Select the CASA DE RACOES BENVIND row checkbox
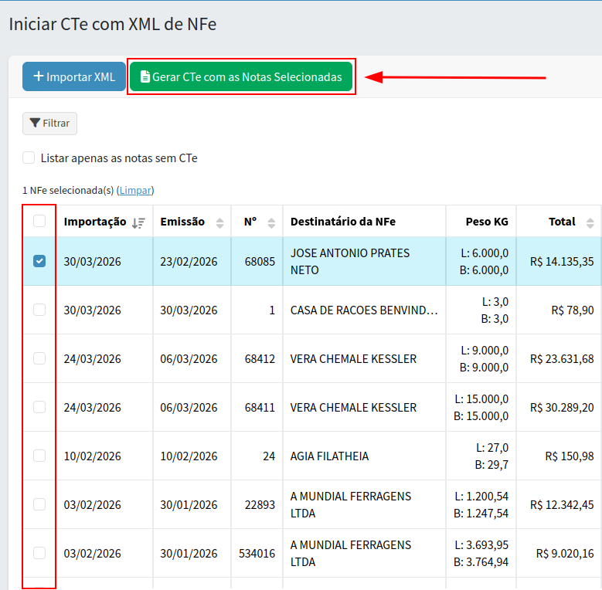The height and width of the screenshot is (590, 602). coord(39,310)
